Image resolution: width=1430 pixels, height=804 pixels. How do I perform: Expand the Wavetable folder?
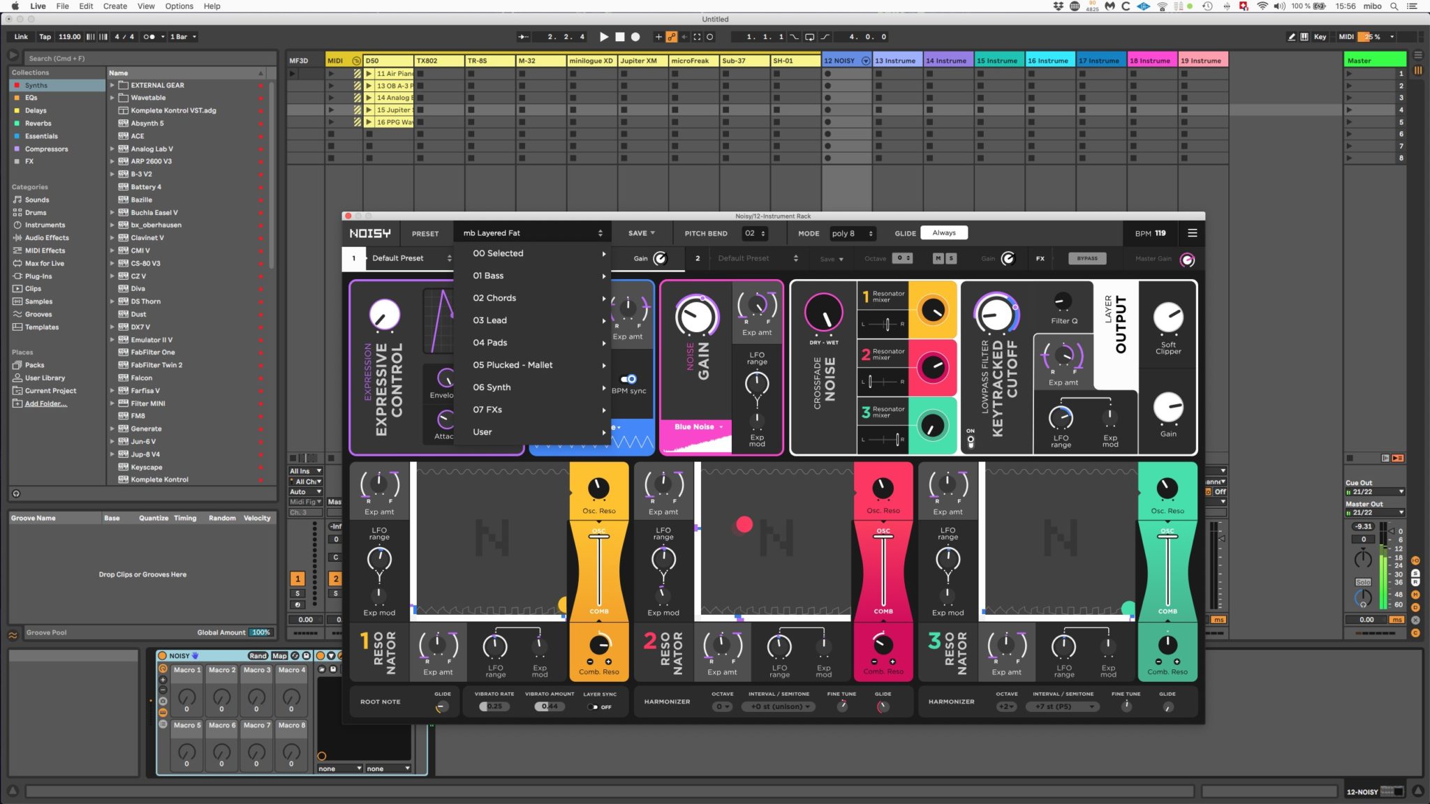click(x=112, y=98)
